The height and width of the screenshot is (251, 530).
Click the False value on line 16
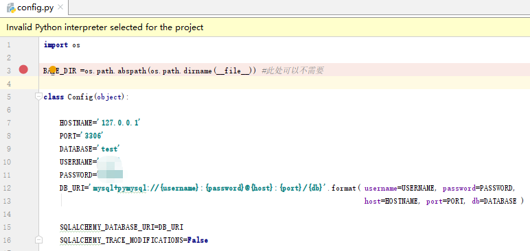coord(198,240)
